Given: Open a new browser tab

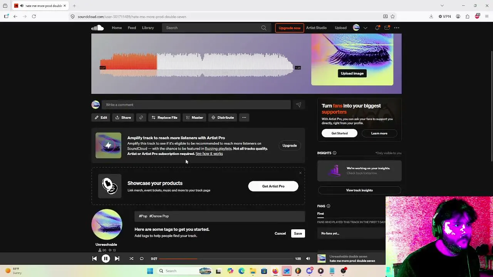Looking at the screenshot, I should click(x=74, y=6).
